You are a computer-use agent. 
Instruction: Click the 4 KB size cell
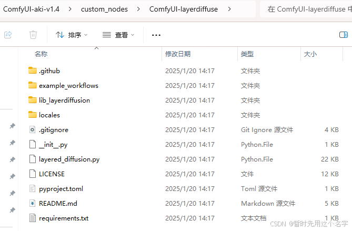tap(331, 130)
